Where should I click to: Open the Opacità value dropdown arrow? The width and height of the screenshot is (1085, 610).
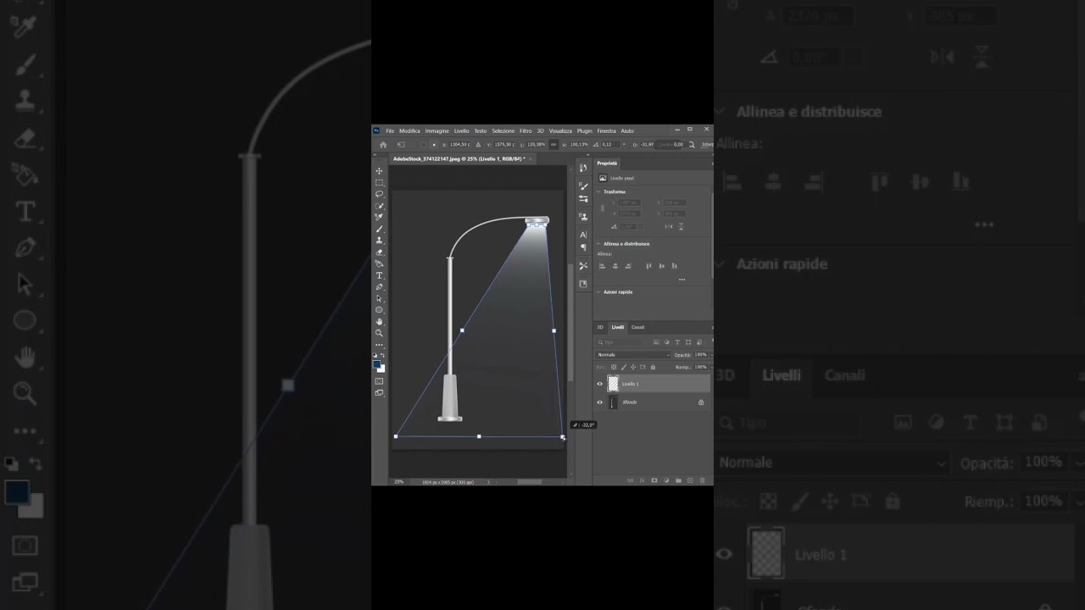711,355
